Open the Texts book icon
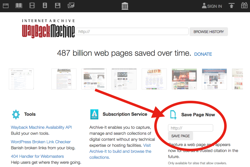Viewport: 250px width, 167px height. pos(19,6)
